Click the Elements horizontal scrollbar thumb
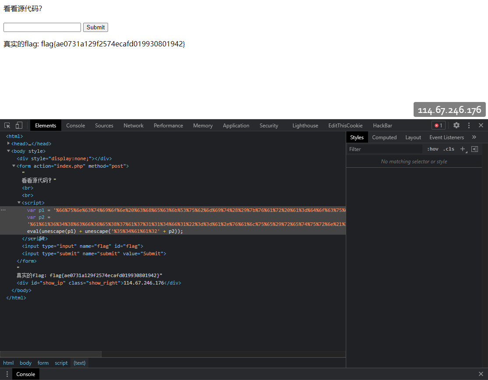The height and width of the screenshot is (380, 488). (x=51, y=354)
